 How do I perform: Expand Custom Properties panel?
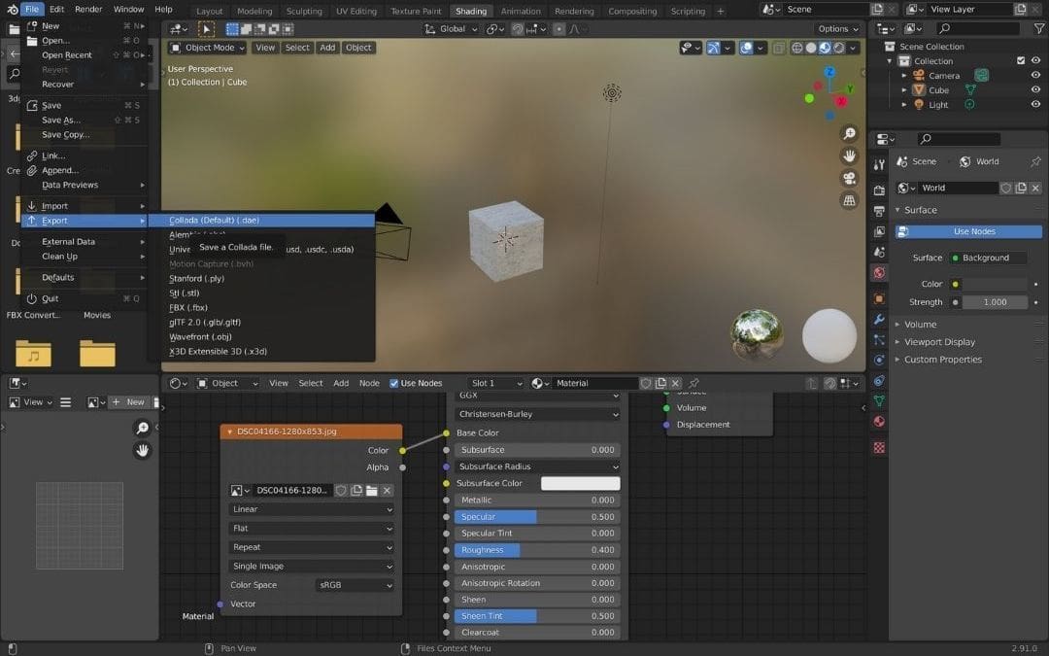[942, 360]
